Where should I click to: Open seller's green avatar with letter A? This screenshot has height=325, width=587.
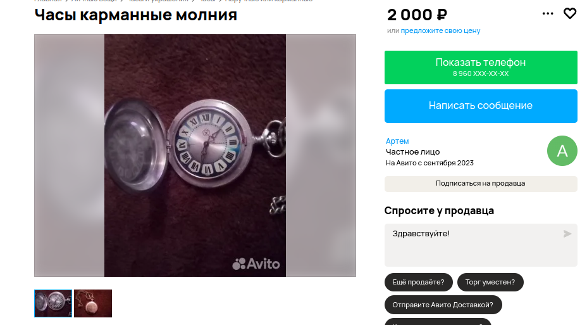coord(562,151)
